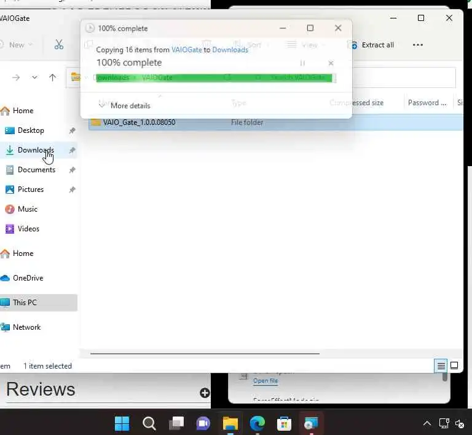The height and width of the screenshot is (435, 472).
Task: Click Open file link in background window
Action: pyautogui.click(x=265, y=381)
